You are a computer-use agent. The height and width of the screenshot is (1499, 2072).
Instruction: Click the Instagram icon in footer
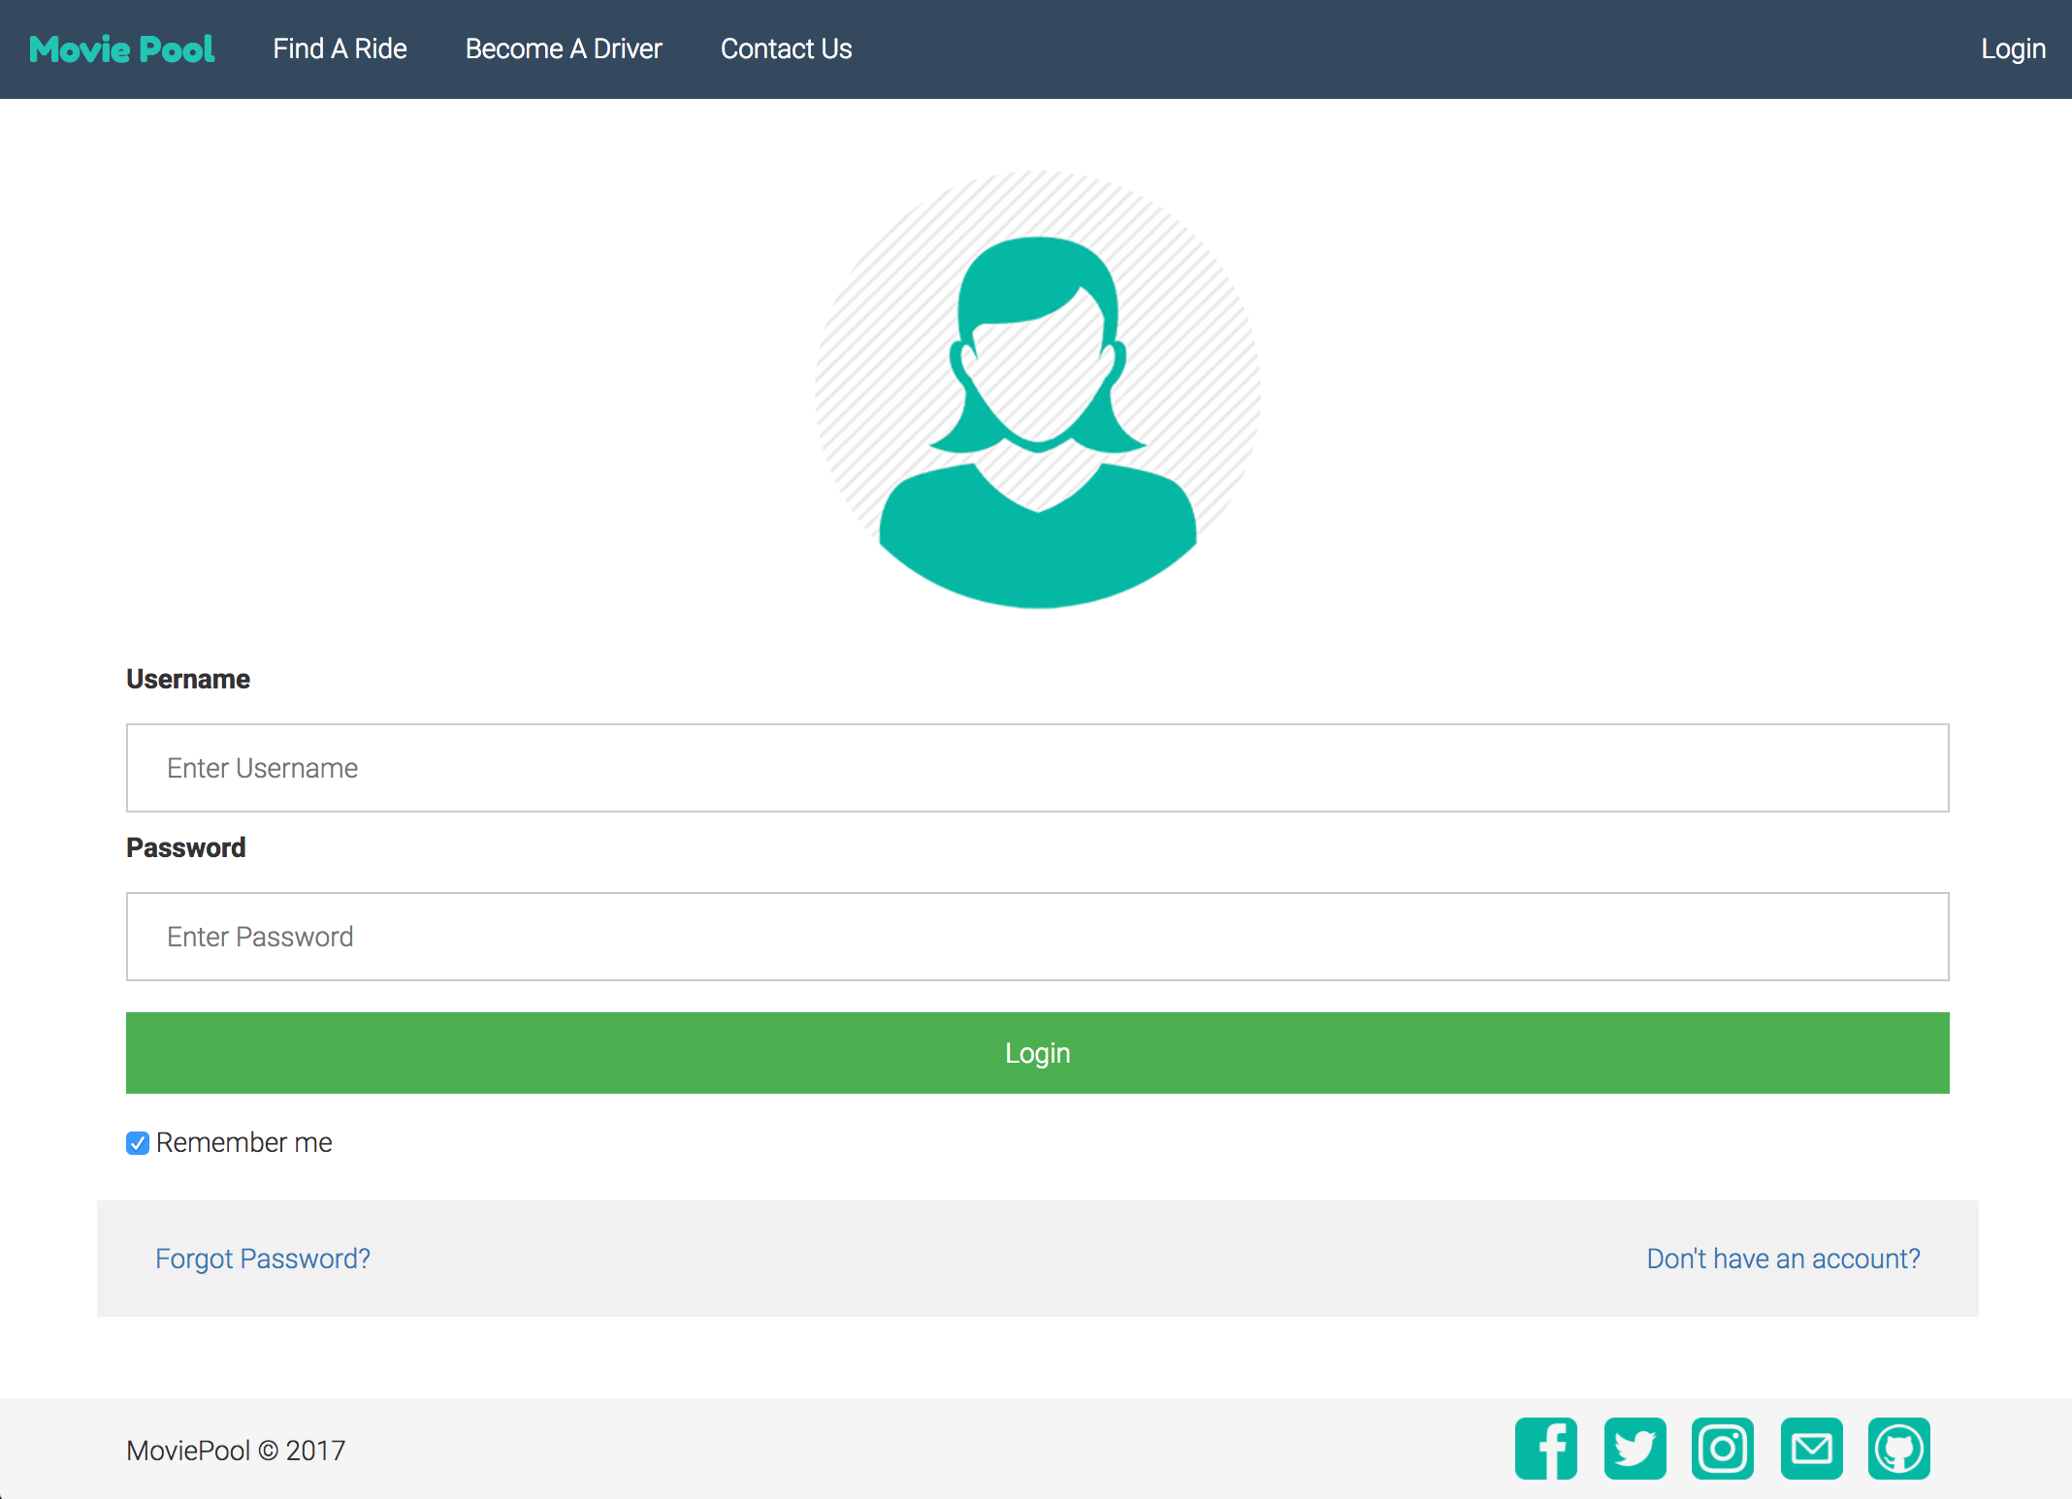click(x=1723, y=1449)
